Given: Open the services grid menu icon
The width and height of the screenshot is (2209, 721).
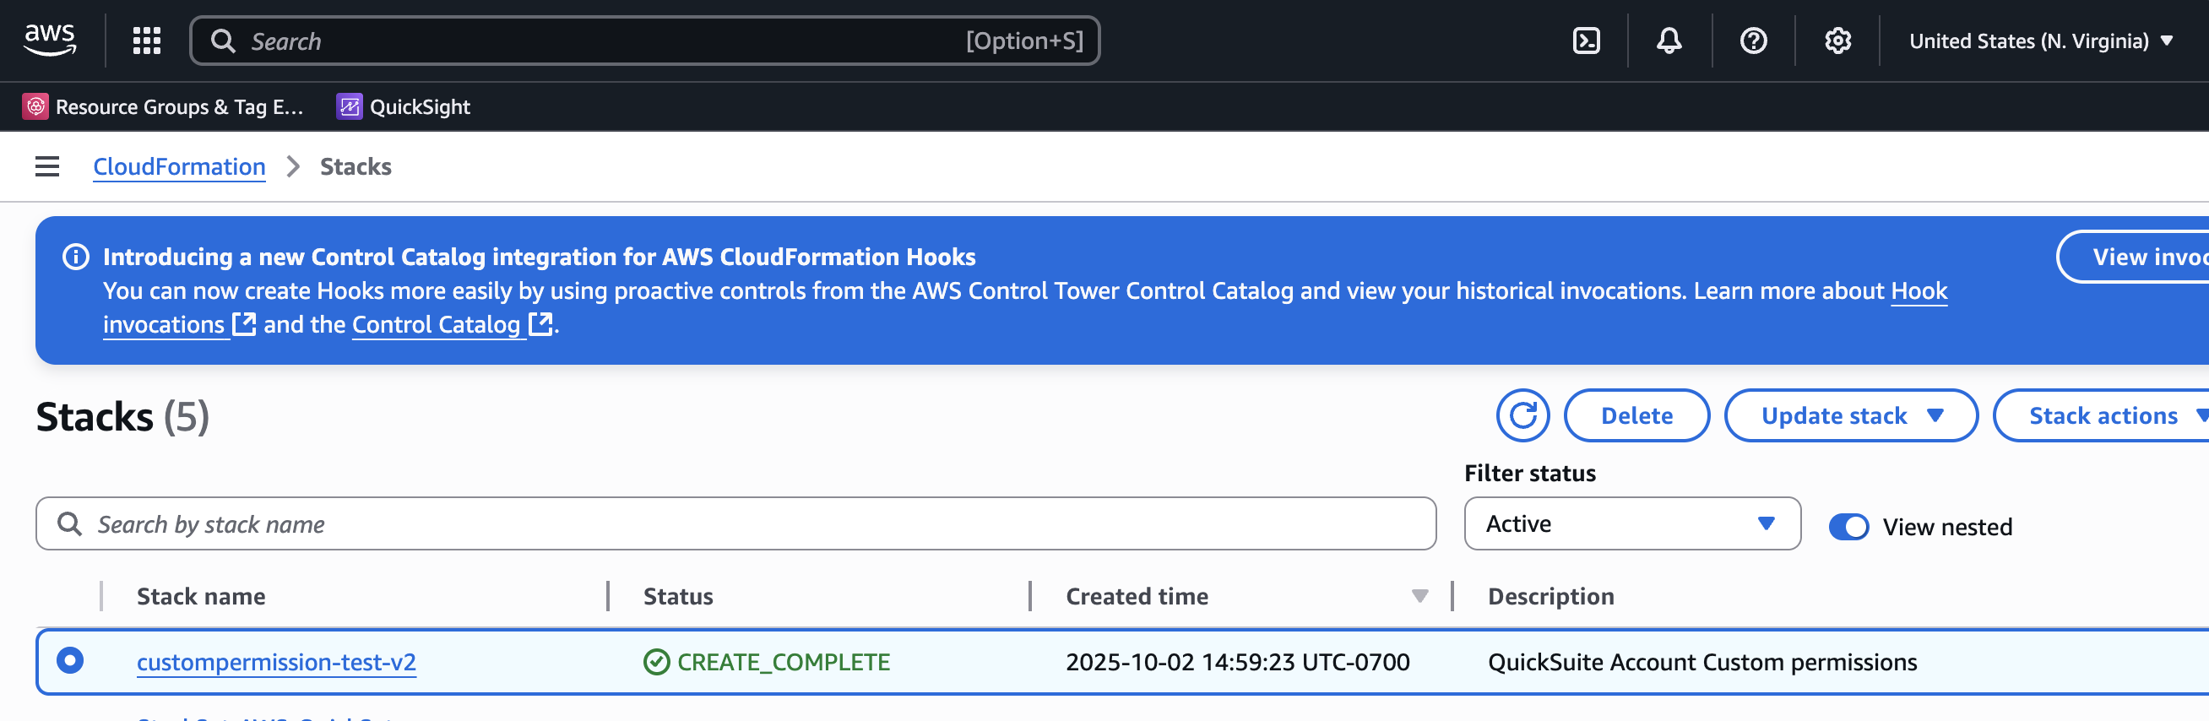Looking at the screenshot, I should (x=147, y=41).
